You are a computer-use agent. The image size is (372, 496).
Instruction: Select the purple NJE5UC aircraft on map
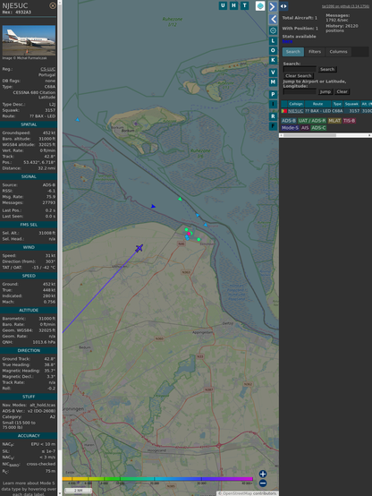pos(139,248)
